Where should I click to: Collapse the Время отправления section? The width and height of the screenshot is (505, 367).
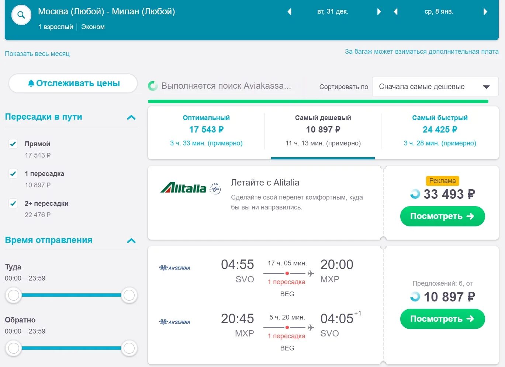(x=131, y=241)
